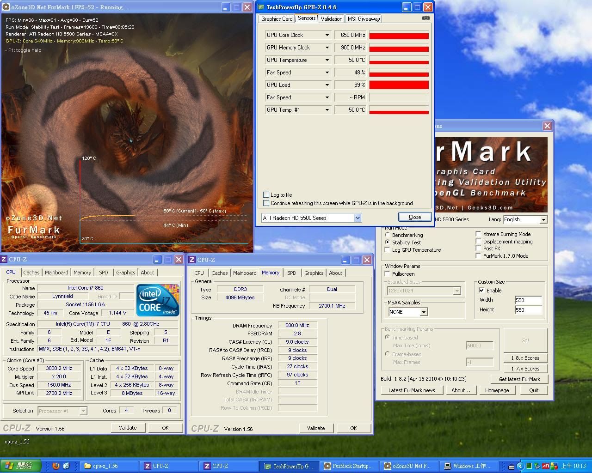Viewport: 592px width, 473px height.
Task: Show hidden tray icons with the arrow
Action: point(520,466)
